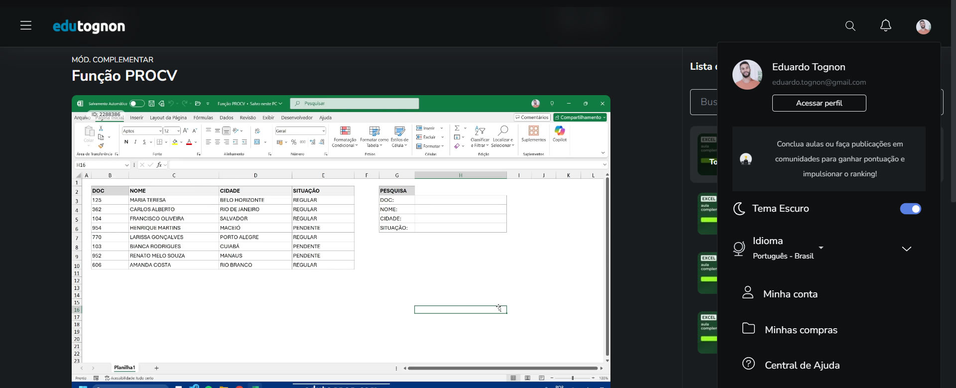Click the open folder icon in Excel toolbar
The image size is (956, 388).
click(x=198, y=104)
